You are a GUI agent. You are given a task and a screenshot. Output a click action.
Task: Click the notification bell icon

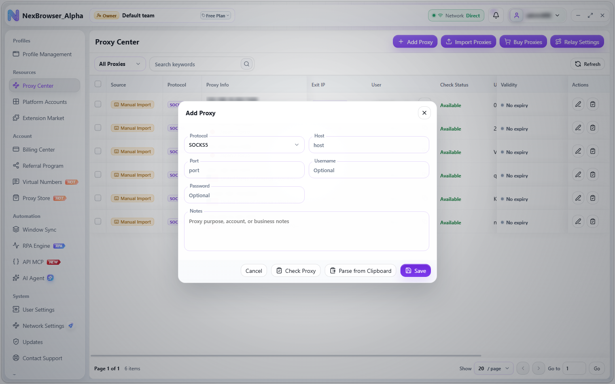point(496,15)
